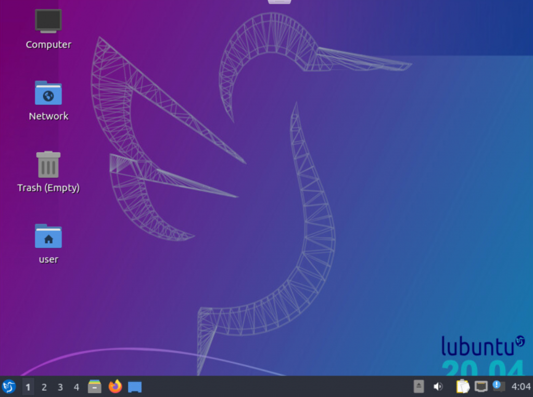Open the notification alert tray icon

tap(499, 386)
